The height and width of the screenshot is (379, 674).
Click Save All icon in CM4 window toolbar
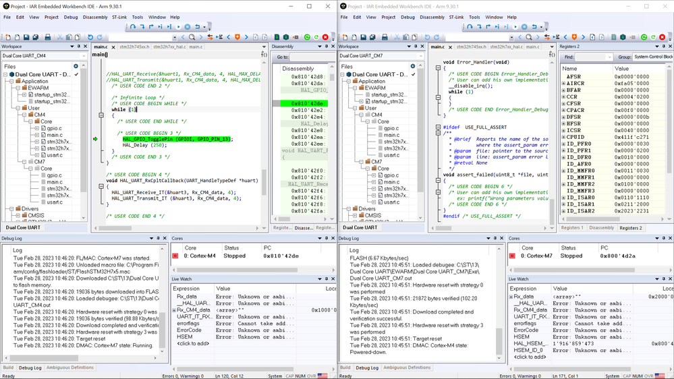36,37
